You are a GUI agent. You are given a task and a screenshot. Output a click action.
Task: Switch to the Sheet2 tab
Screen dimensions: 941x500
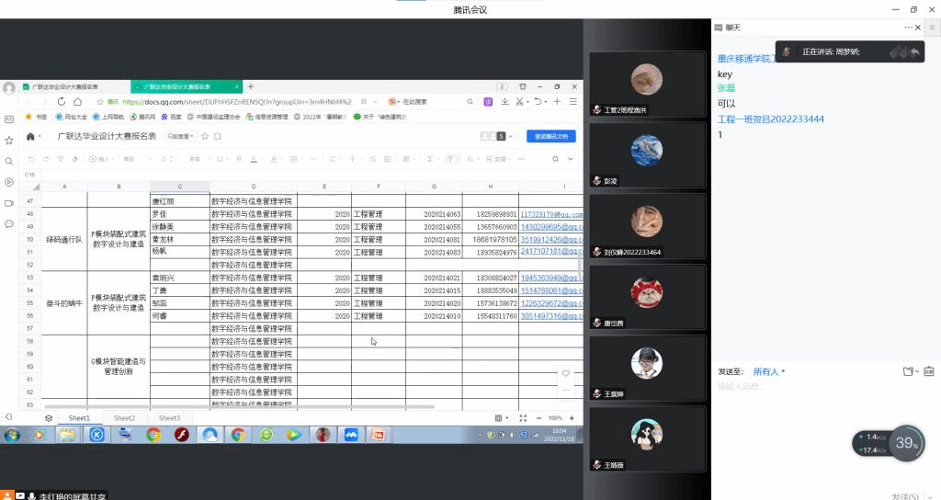124,418
